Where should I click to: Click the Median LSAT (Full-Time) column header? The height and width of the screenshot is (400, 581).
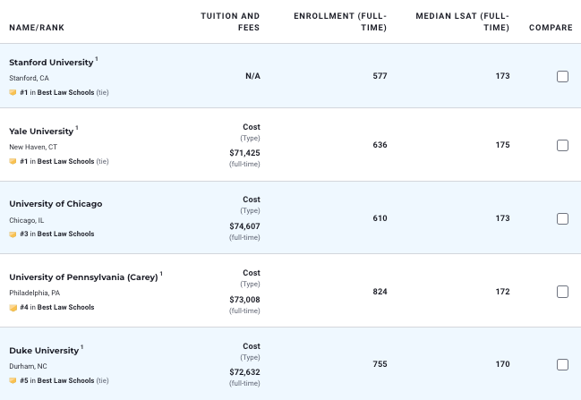coord(462,21)
